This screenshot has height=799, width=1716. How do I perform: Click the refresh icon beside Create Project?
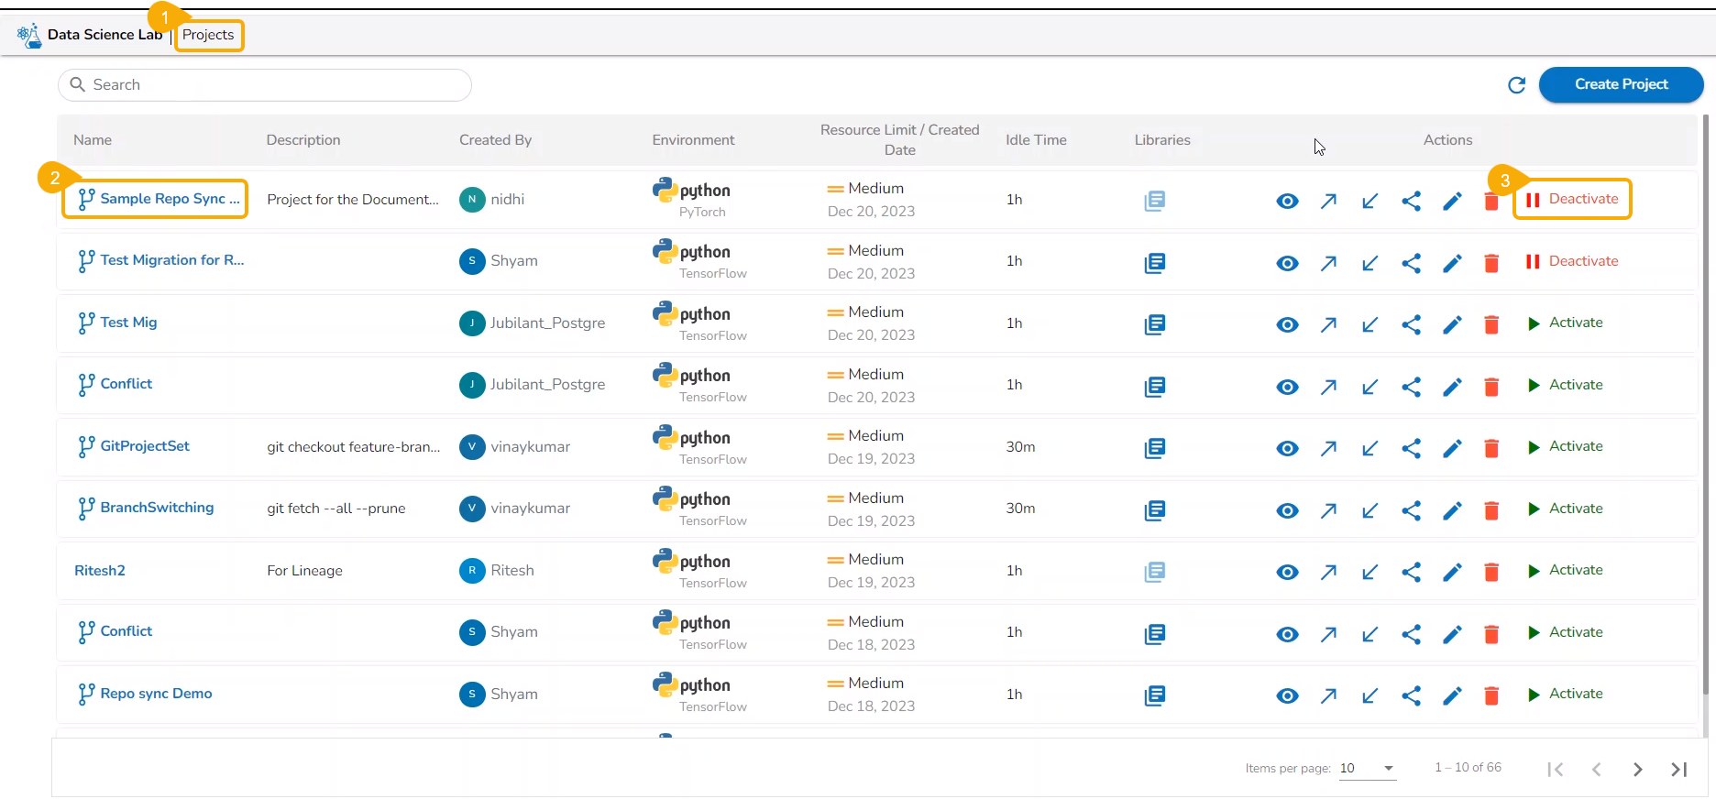pyautogui.click(x=1516, y=85)
